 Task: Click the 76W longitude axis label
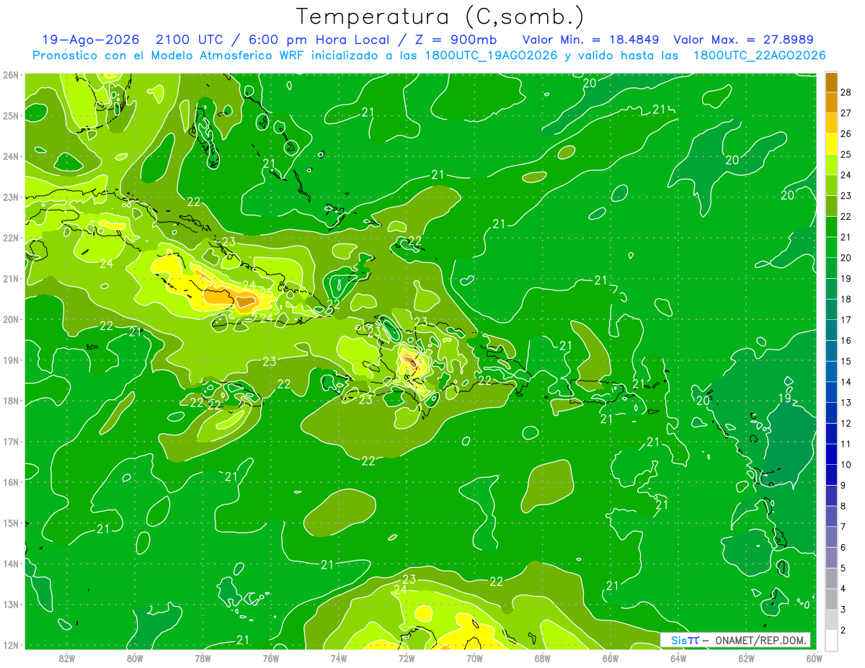pyautogui.click(x=270, y=657)
